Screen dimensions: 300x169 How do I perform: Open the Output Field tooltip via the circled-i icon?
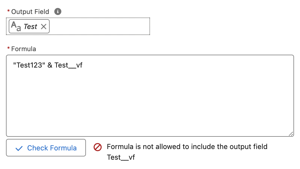click(58, 11)
